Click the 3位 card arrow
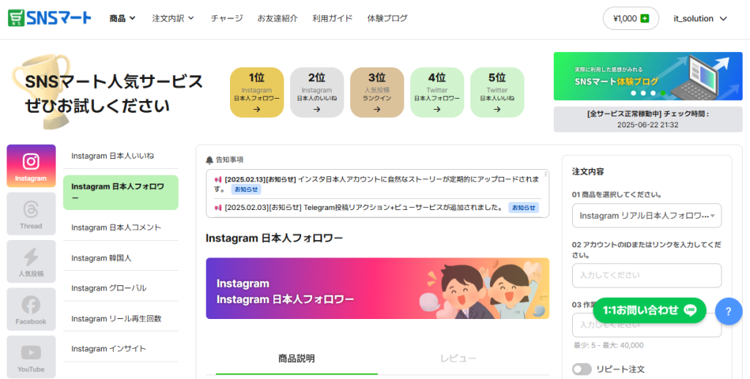 377,109
